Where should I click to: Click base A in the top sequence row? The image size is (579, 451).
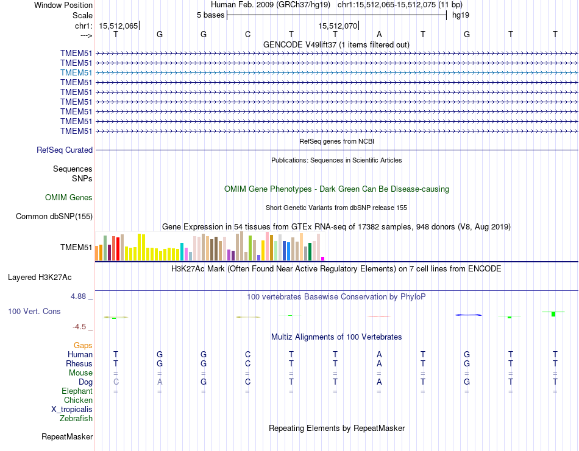point(379,34)
